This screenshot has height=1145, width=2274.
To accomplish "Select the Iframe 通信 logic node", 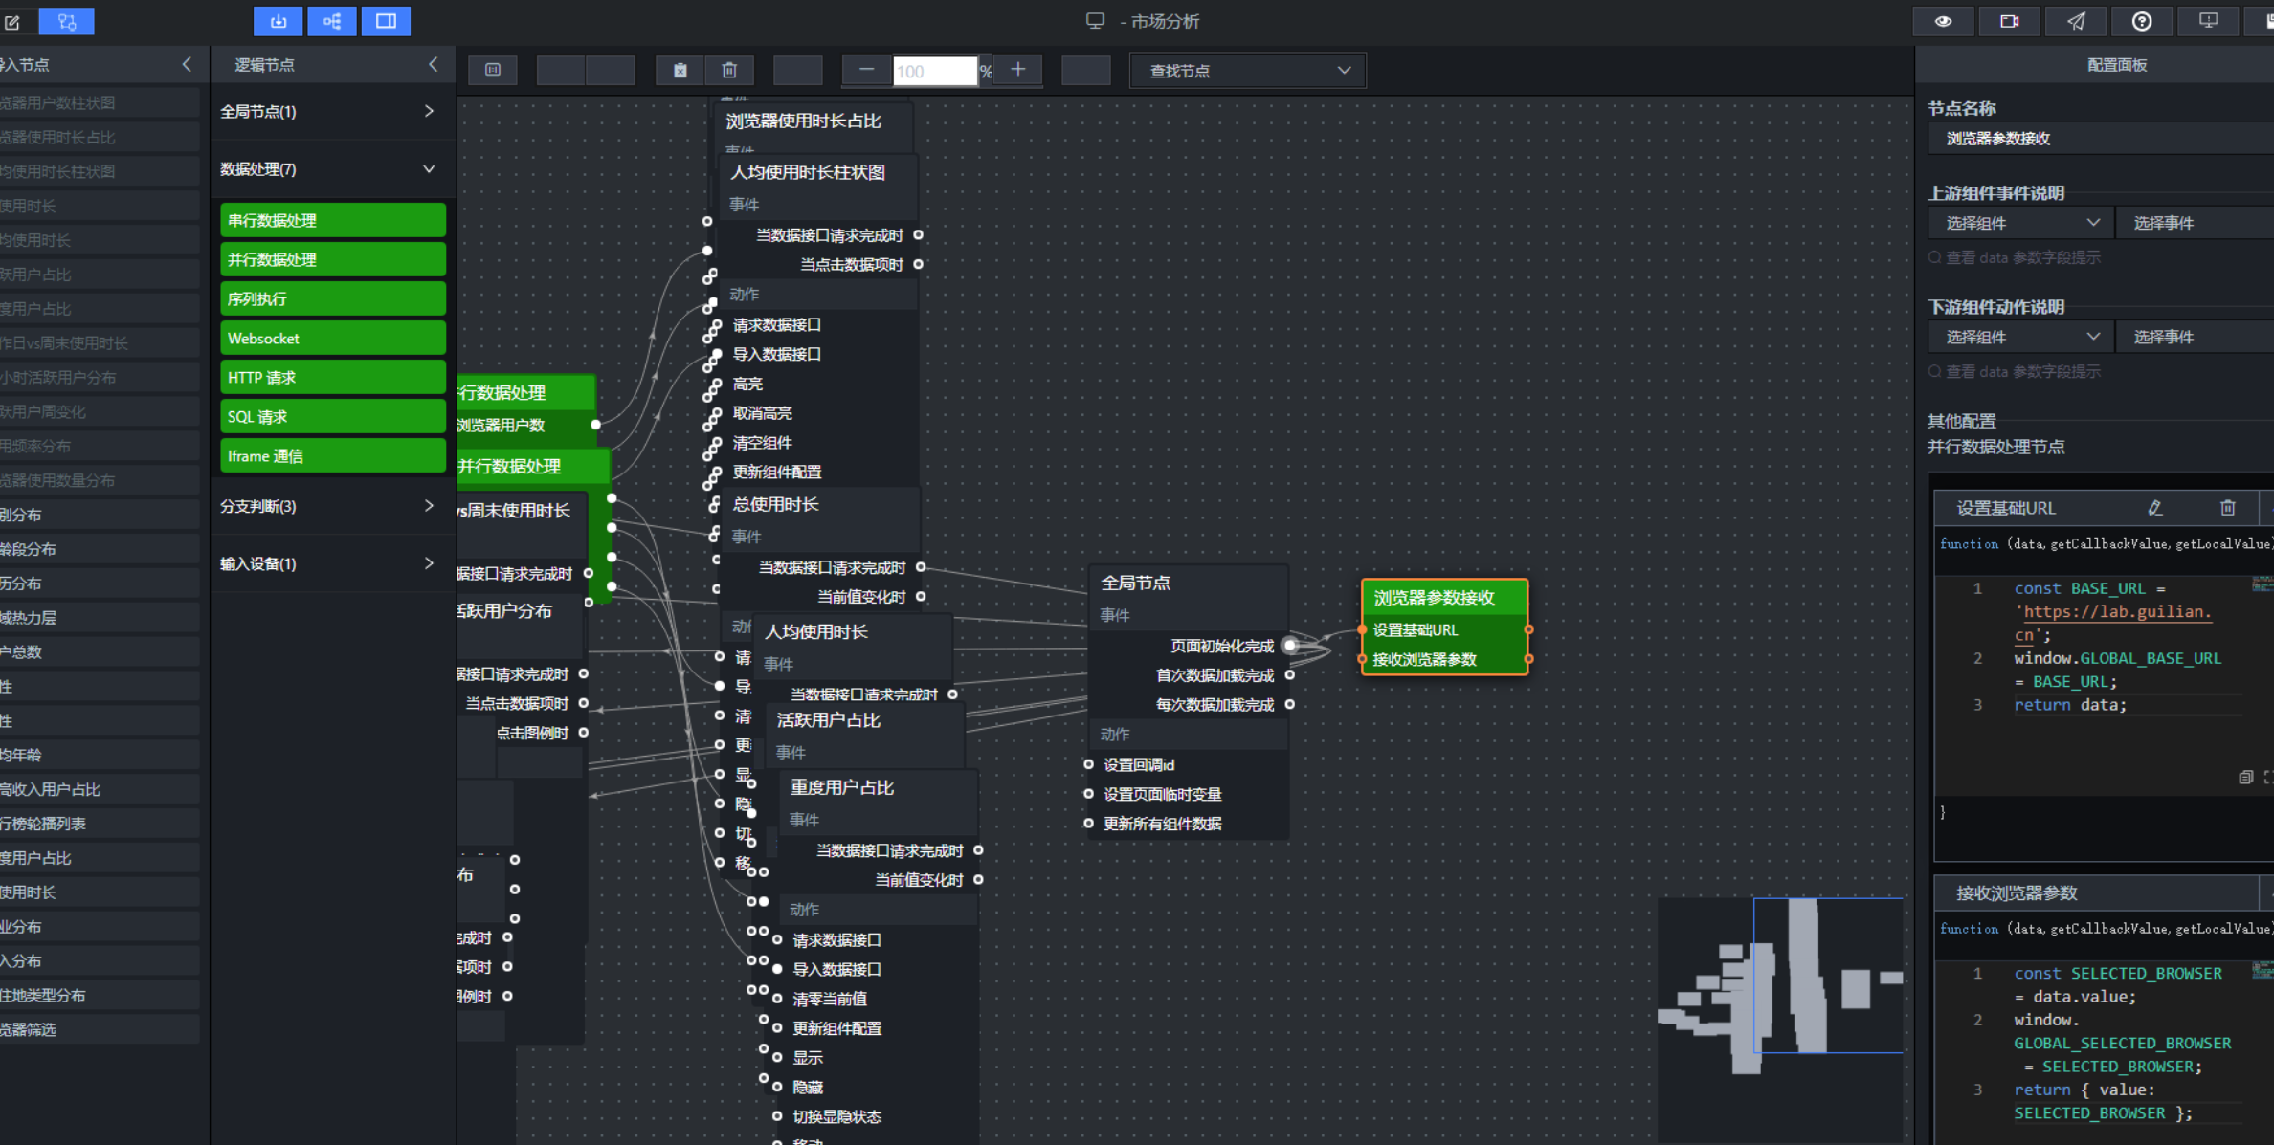I will click(x=333, y=455).
